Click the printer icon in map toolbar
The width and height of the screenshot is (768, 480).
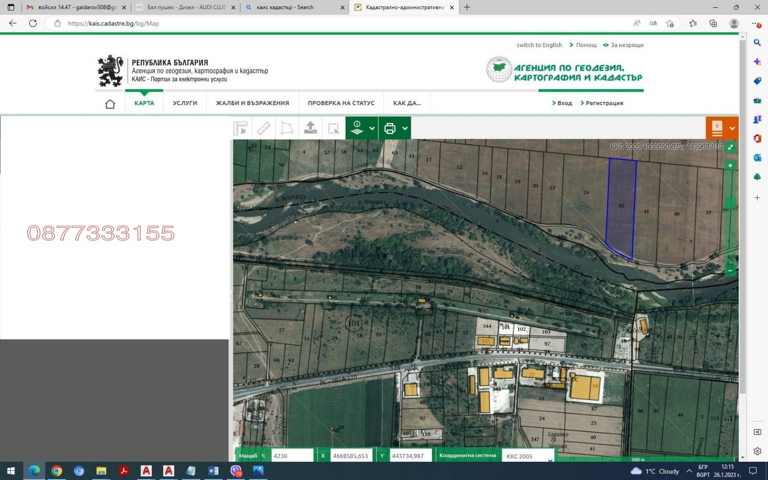390,128
